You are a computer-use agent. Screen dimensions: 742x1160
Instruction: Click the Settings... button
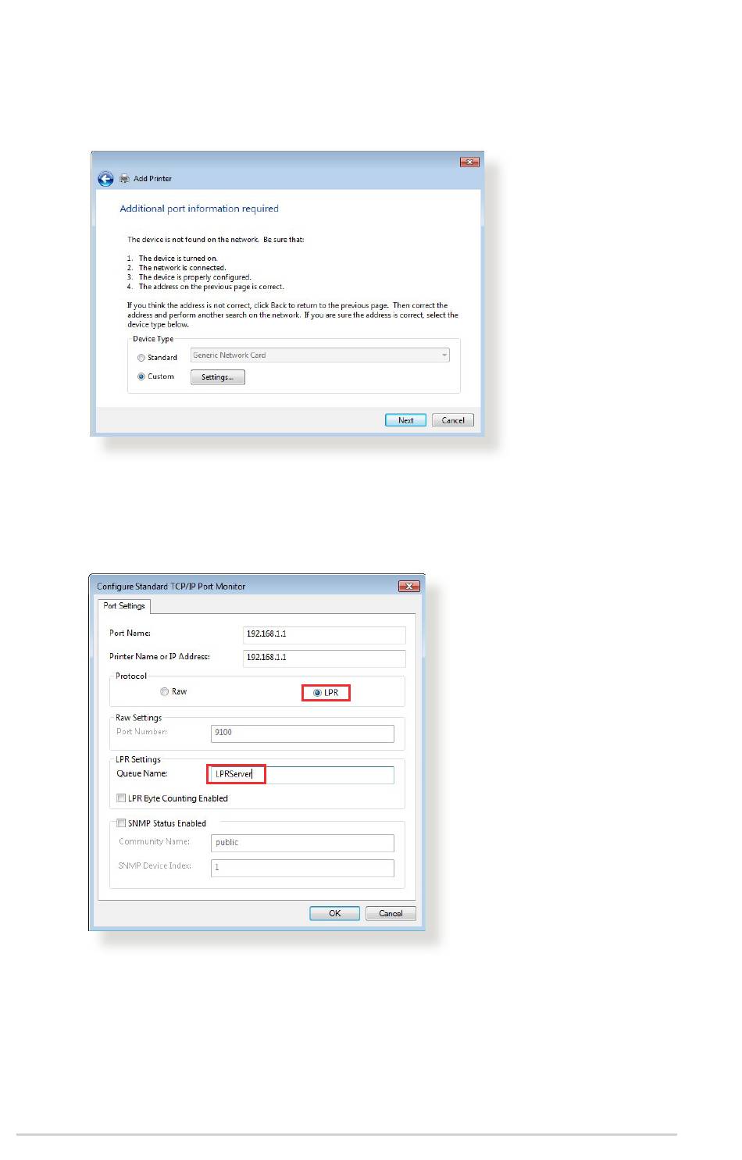[218, 377]
